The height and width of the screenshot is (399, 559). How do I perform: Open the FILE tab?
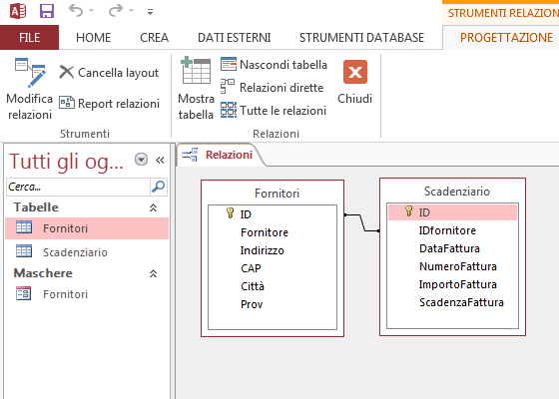pos(29,38)
